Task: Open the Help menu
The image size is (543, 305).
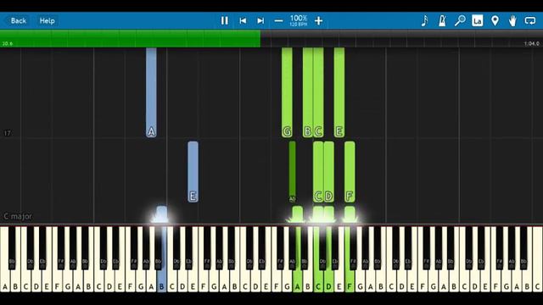Action: point(48,20)
